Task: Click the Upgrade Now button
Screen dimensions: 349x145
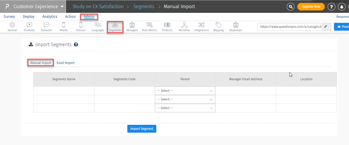Action: (x=311, y=7)
